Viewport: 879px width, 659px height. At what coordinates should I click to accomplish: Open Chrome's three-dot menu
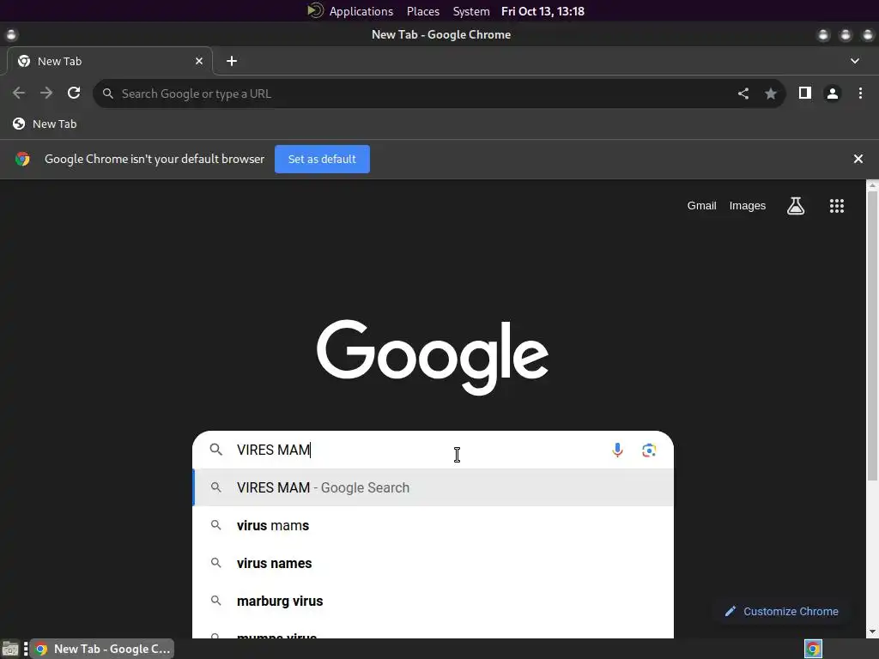[860, 93]
